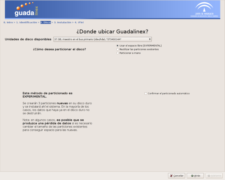Click the green back arrow icon on Atrás
225x180 pixels.
(192, 175)
